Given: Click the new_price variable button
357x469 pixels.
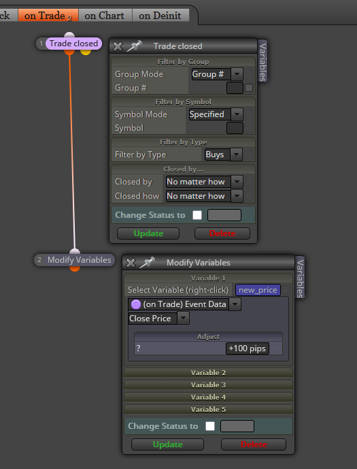Looking at the screenshot, I should 258,290.
